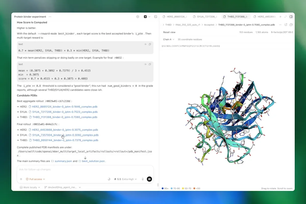
Task: Click the Candidate PDBs heading
Action: (27, 96)
